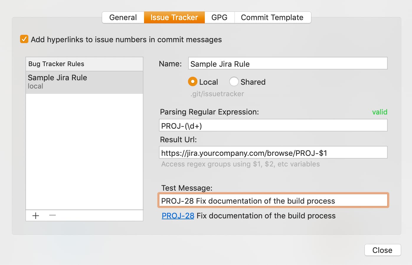Focus the Test Message field
Screen dimensions: 412x265
(273, 200)
